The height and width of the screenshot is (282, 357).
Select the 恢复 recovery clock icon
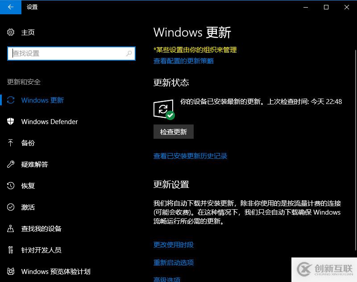click(11, 186)
